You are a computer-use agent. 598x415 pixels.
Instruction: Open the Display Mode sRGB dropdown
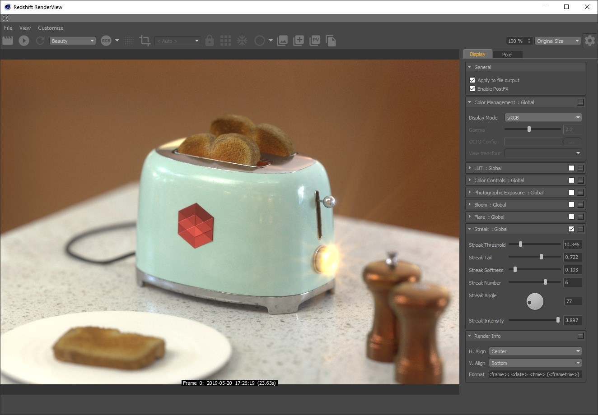coord(543,117)
